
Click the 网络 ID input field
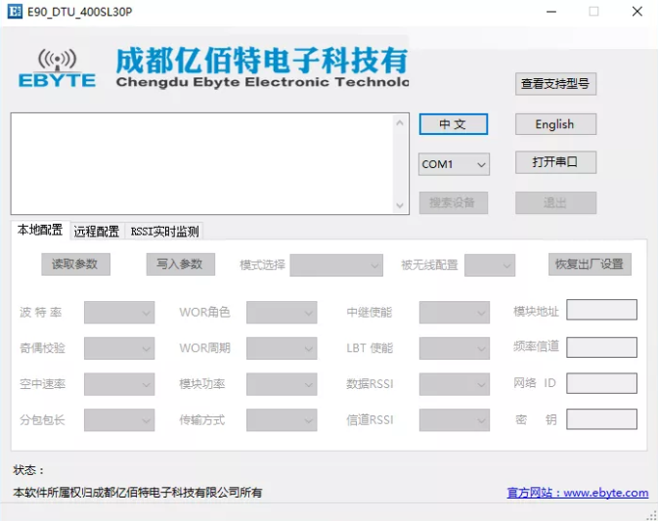[601, 383]
